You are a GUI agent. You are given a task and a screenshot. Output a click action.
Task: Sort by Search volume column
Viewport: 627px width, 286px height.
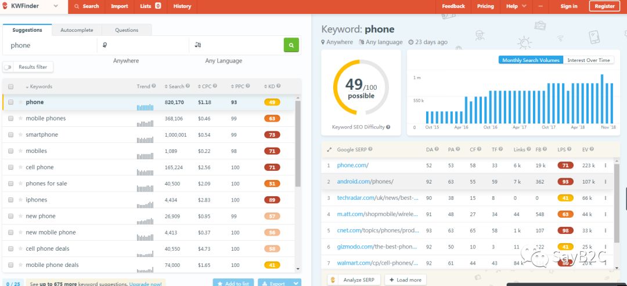(174, 86)
